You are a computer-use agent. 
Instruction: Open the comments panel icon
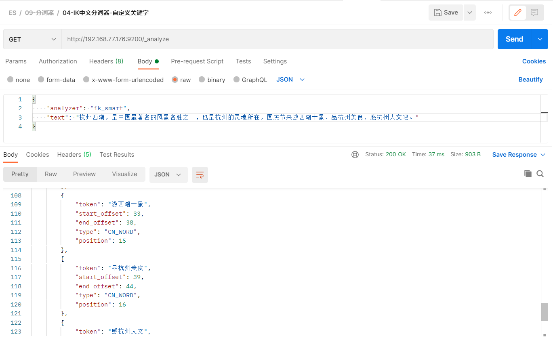534,13
